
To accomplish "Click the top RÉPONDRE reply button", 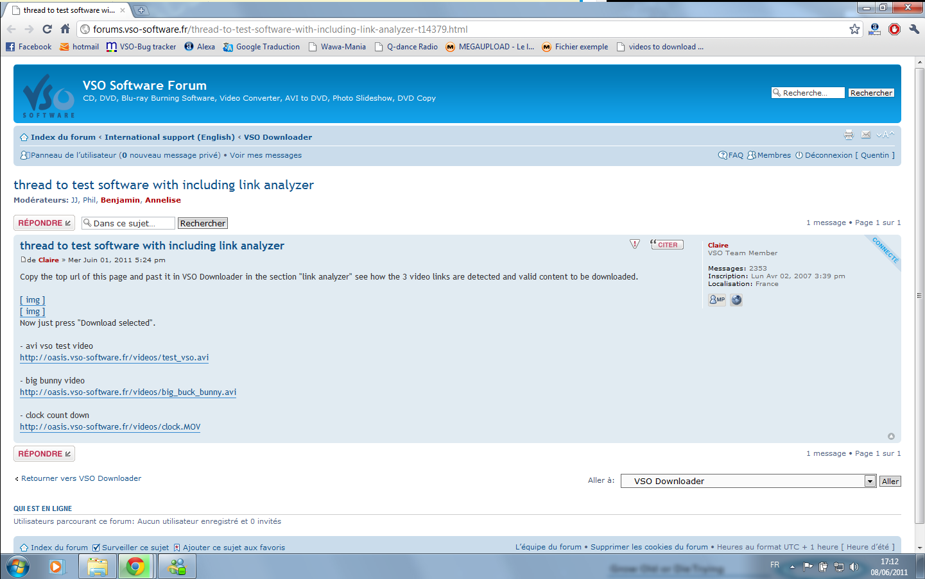I will click(x=44, y=222).
